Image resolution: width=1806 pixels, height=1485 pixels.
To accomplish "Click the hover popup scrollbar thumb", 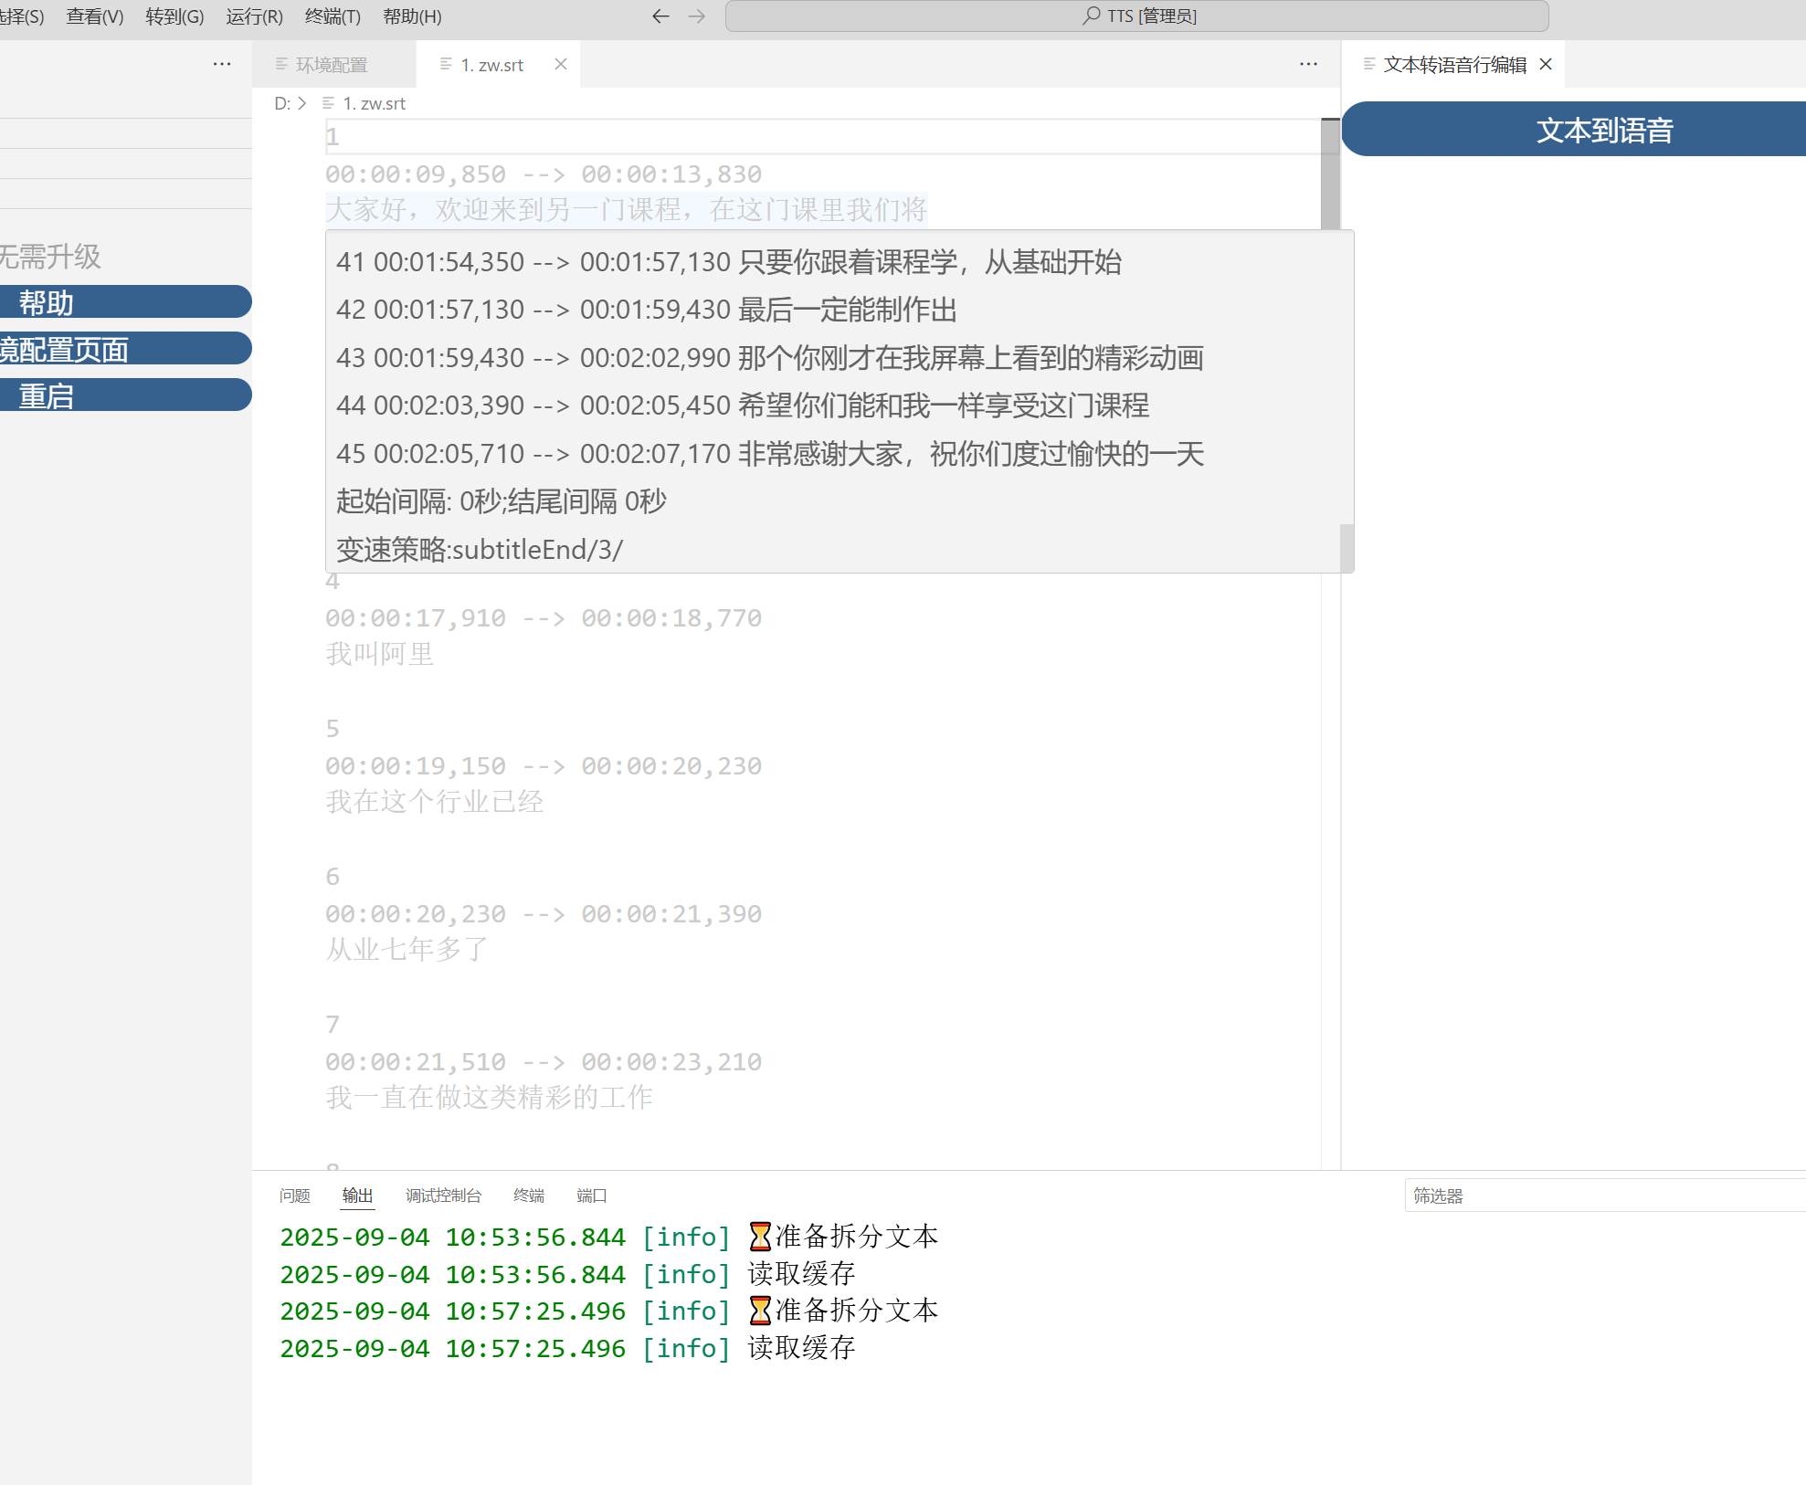I will (x=1346, y=546).
